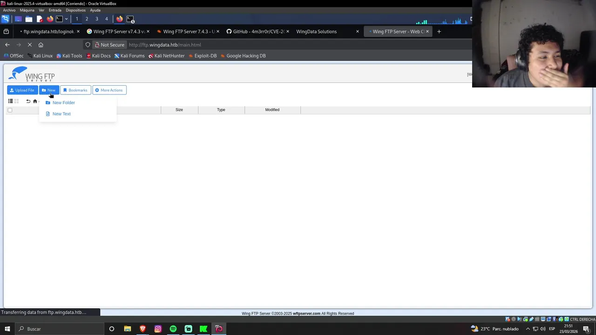
Task: Sort files by the Size column
Action: coord(179,110)
